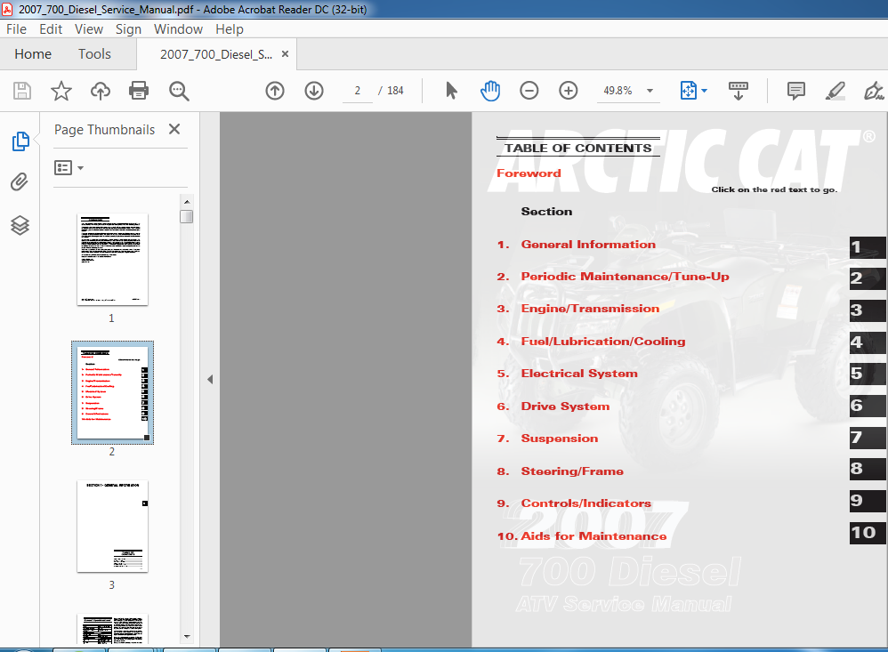This screenshot has width=888, height=652.
Task: Open the Fuel/Lubrication/Cooling section link
Action: click(x=603, y=342)
